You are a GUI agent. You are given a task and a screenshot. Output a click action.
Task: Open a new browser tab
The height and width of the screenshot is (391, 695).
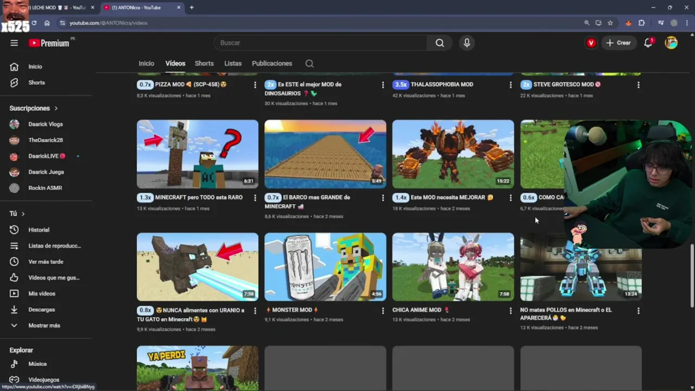[192, 8]
